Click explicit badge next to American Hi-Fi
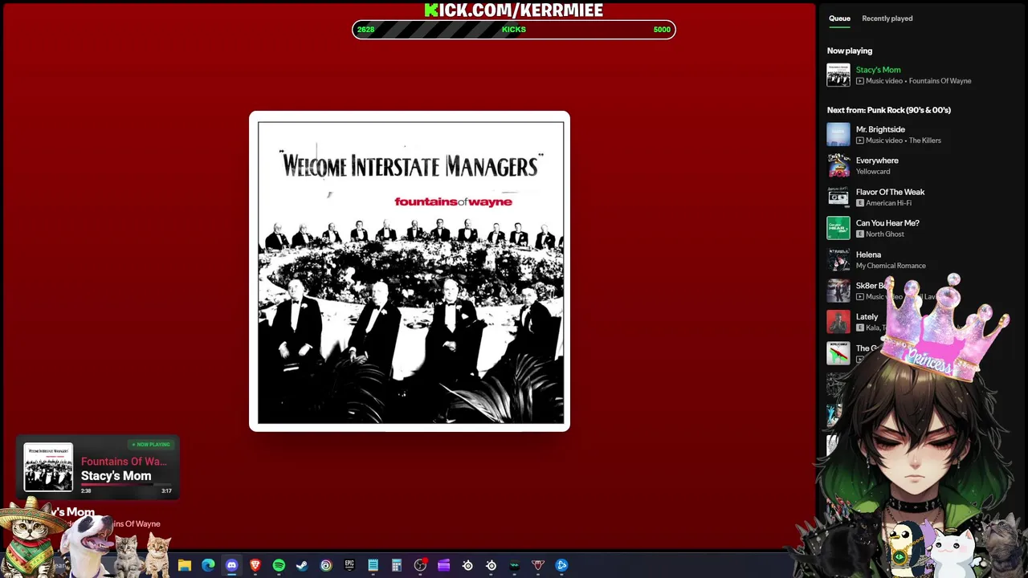 [x=860, y=203]
